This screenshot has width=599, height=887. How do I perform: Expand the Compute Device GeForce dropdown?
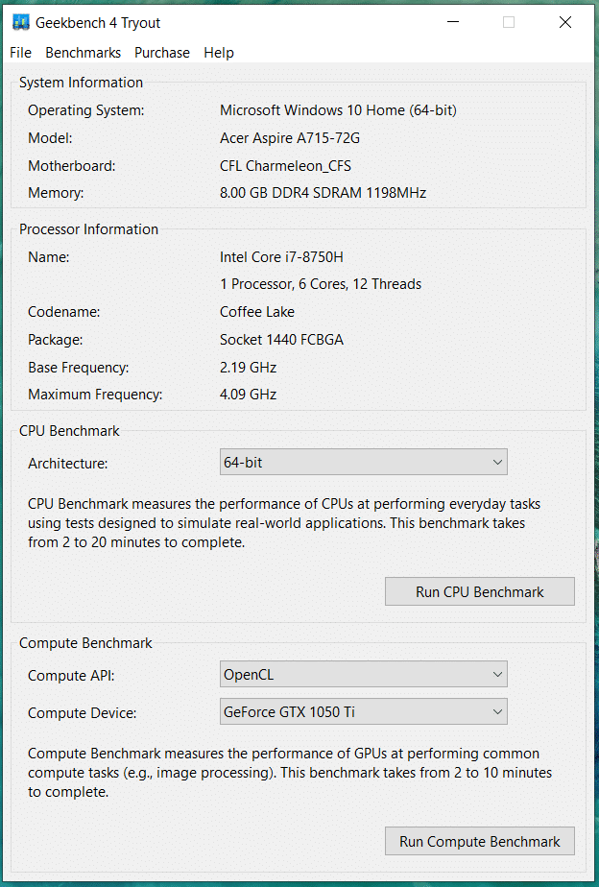[363, 712]
